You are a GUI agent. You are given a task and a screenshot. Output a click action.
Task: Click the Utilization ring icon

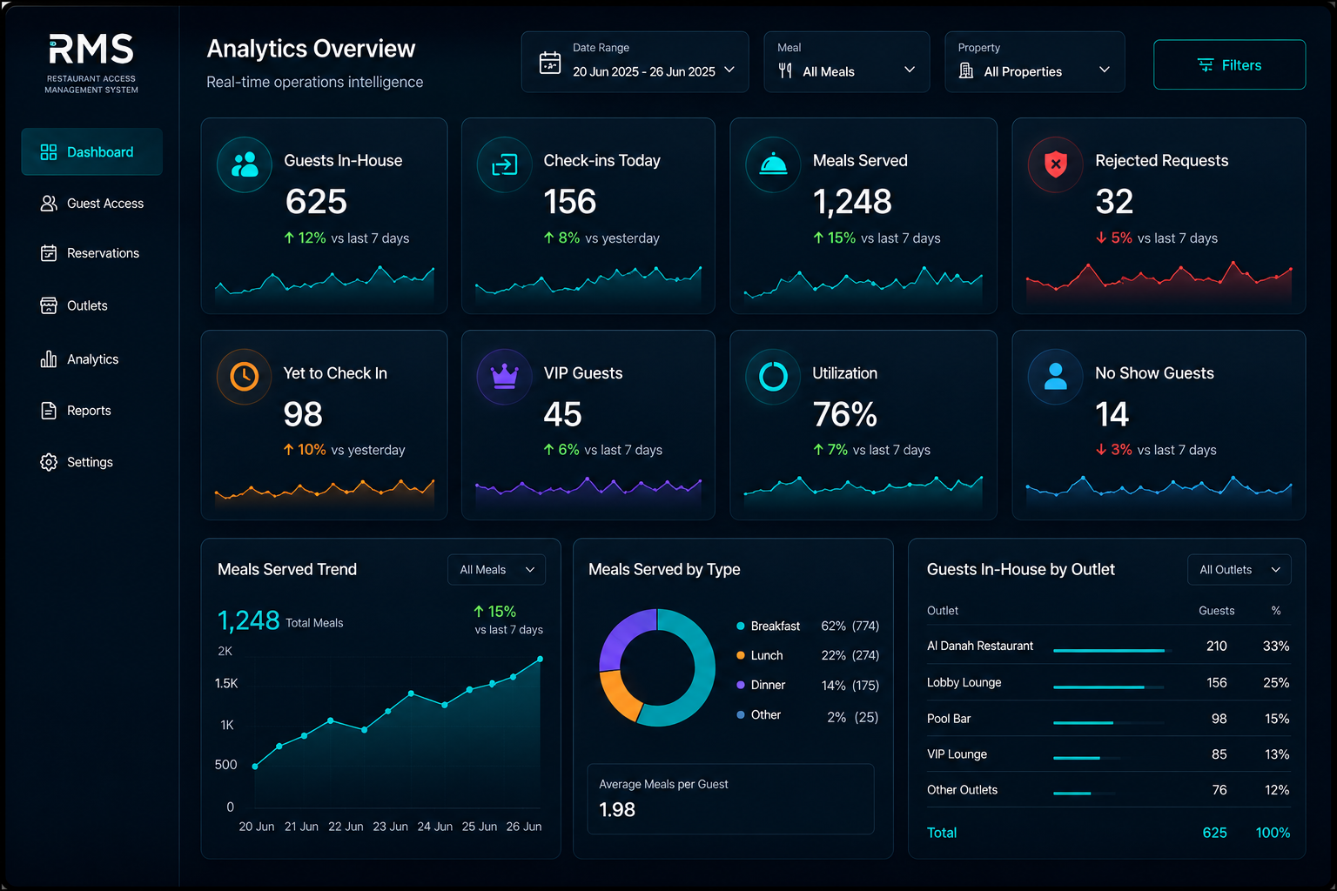click(x=773, y=376)
